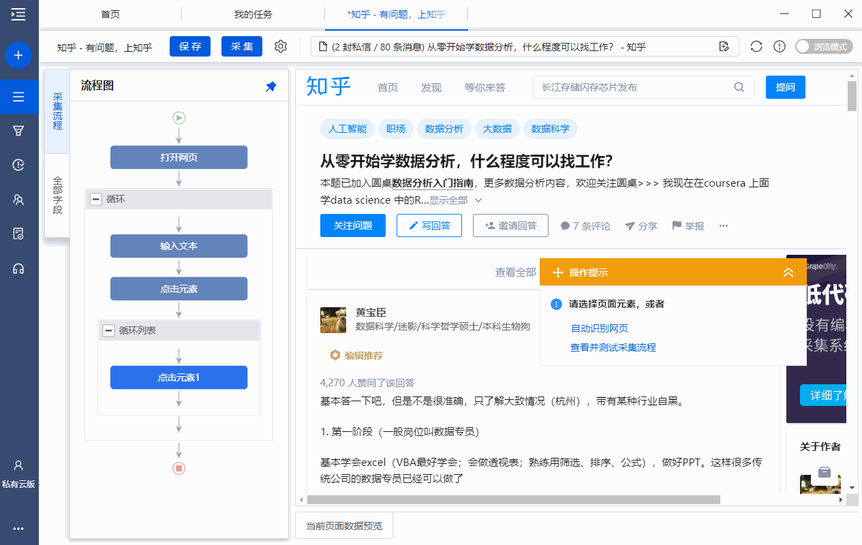Click the 人工智能 topic tag
Viewport: 862px width, 545px height.
pyautogui.click(x=348, y=129)
